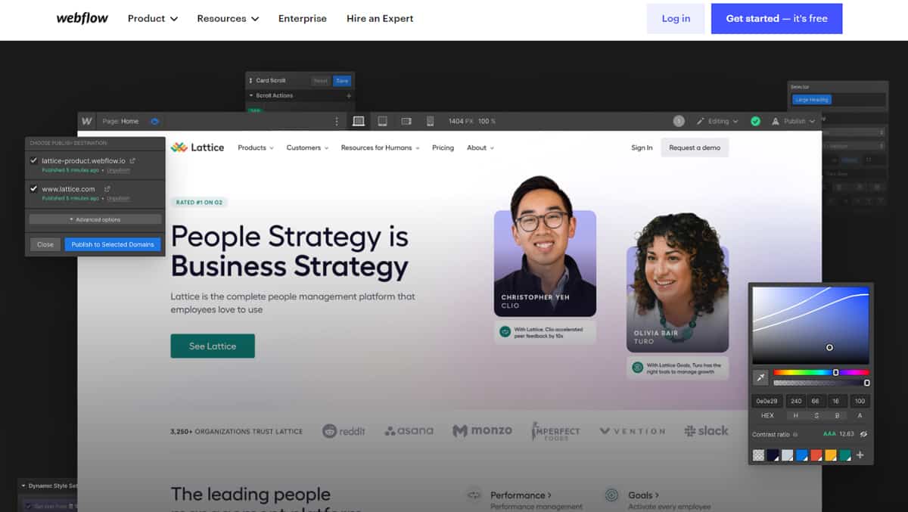Select the orange-red color swatch
Image resolution: width=908 pixels, height=512 pixels.
816,455
